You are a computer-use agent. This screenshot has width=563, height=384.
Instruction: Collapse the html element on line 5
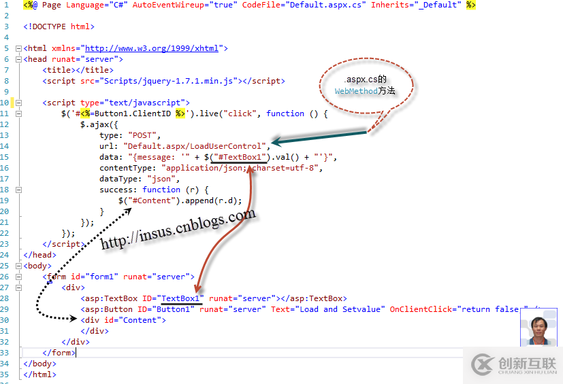pyautogui.click(x=18, y=48)
